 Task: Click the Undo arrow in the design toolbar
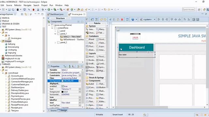click(x=101, y=19)
